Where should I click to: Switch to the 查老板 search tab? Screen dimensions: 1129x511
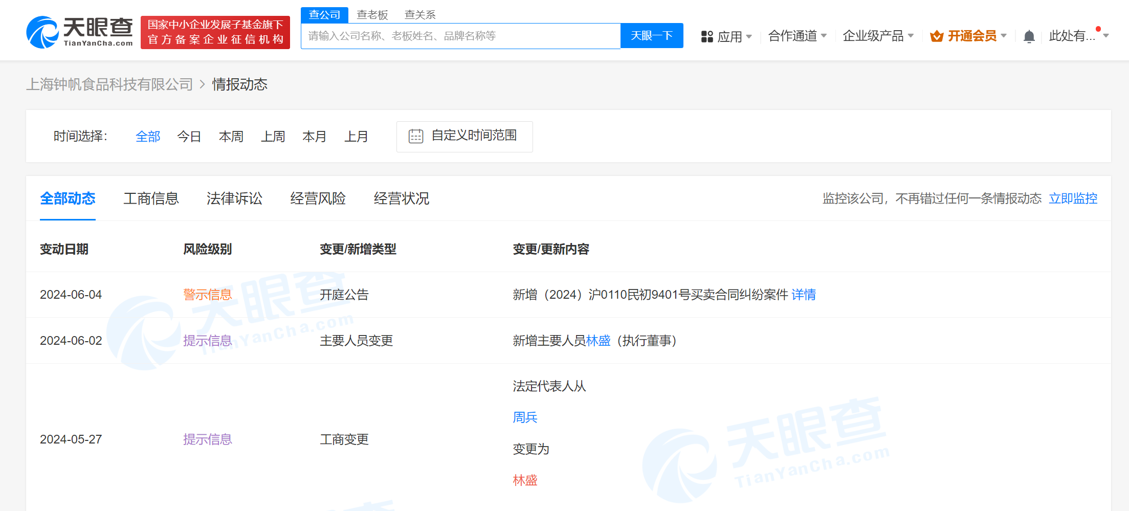click(372, 14)
